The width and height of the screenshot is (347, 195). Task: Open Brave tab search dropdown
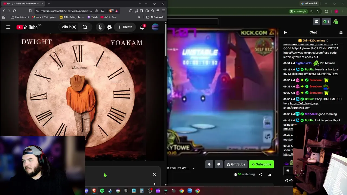click(x=140, y=4)
